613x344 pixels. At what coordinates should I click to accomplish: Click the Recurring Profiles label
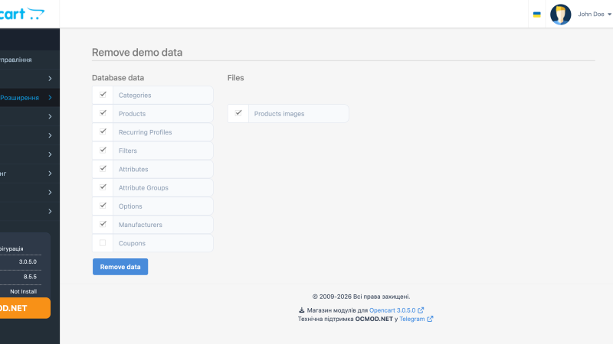(x=145, y=132)
